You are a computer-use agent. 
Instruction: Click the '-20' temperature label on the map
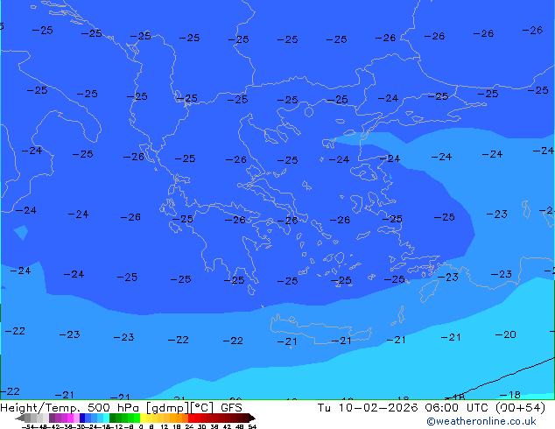(505, 334)
